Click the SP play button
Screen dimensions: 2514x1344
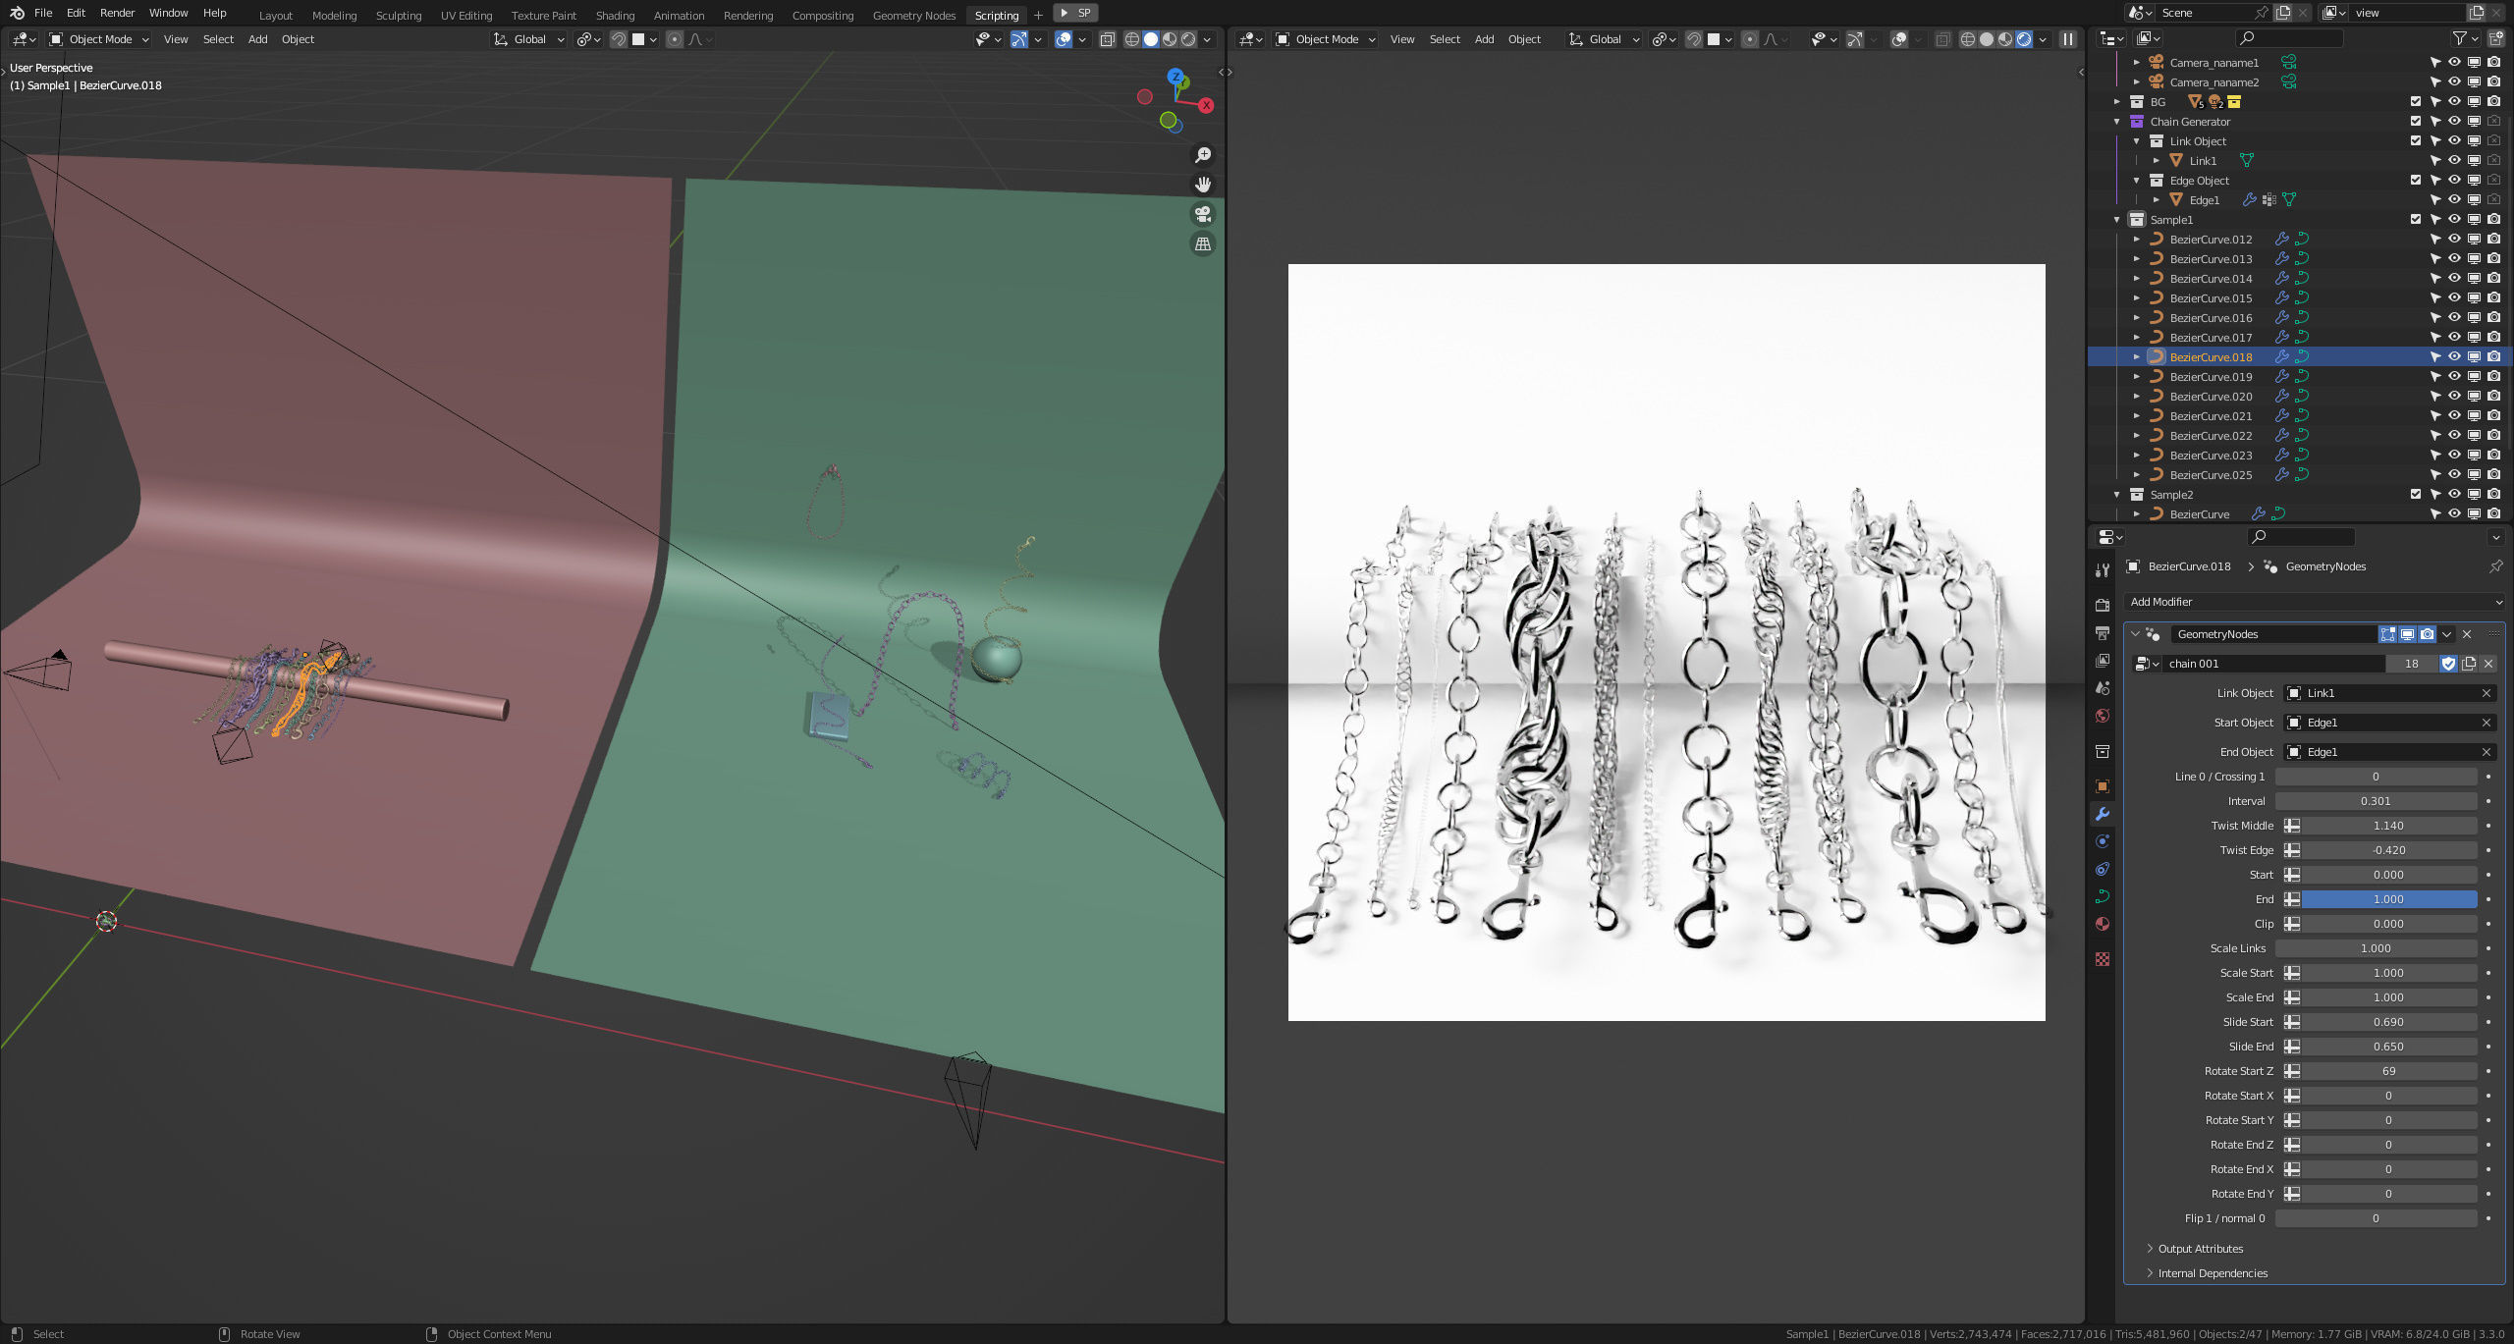[1075, 13]
